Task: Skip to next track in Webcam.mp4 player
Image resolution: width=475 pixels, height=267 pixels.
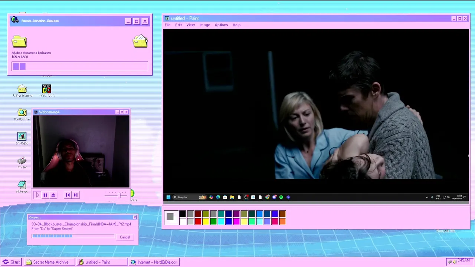Action: (x=75, y=195)
